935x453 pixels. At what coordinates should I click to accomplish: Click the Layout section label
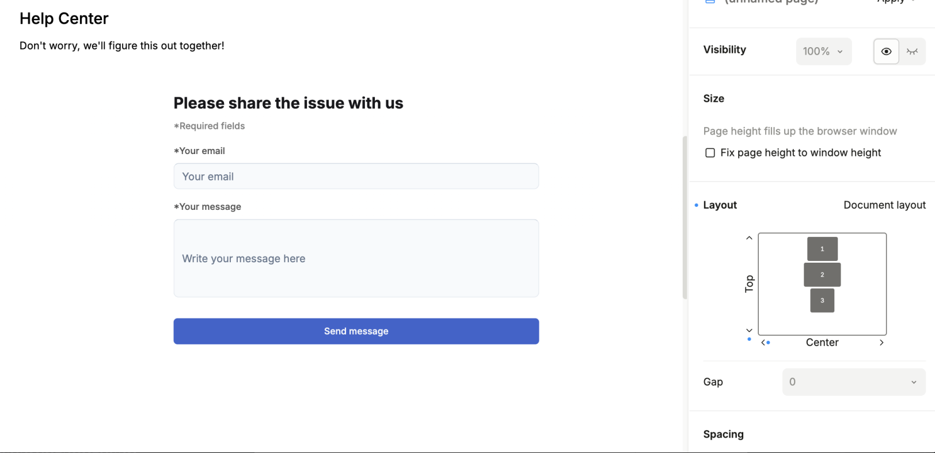coord(720,205)
